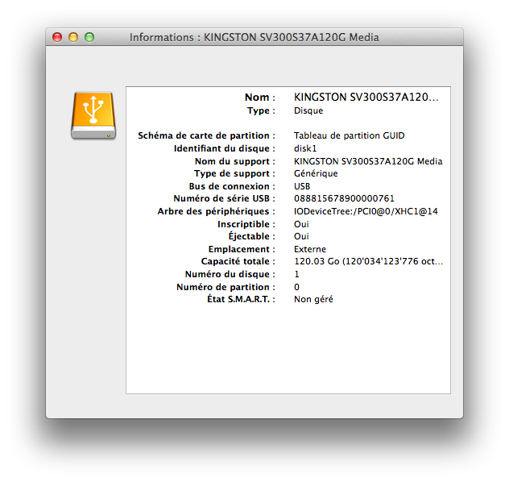
Task: Click the disk identifier 'disk1'
Action: [x=305, y=148]
